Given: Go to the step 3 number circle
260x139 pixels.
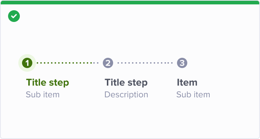Looking at the screenshot, I should pos(182,63).
